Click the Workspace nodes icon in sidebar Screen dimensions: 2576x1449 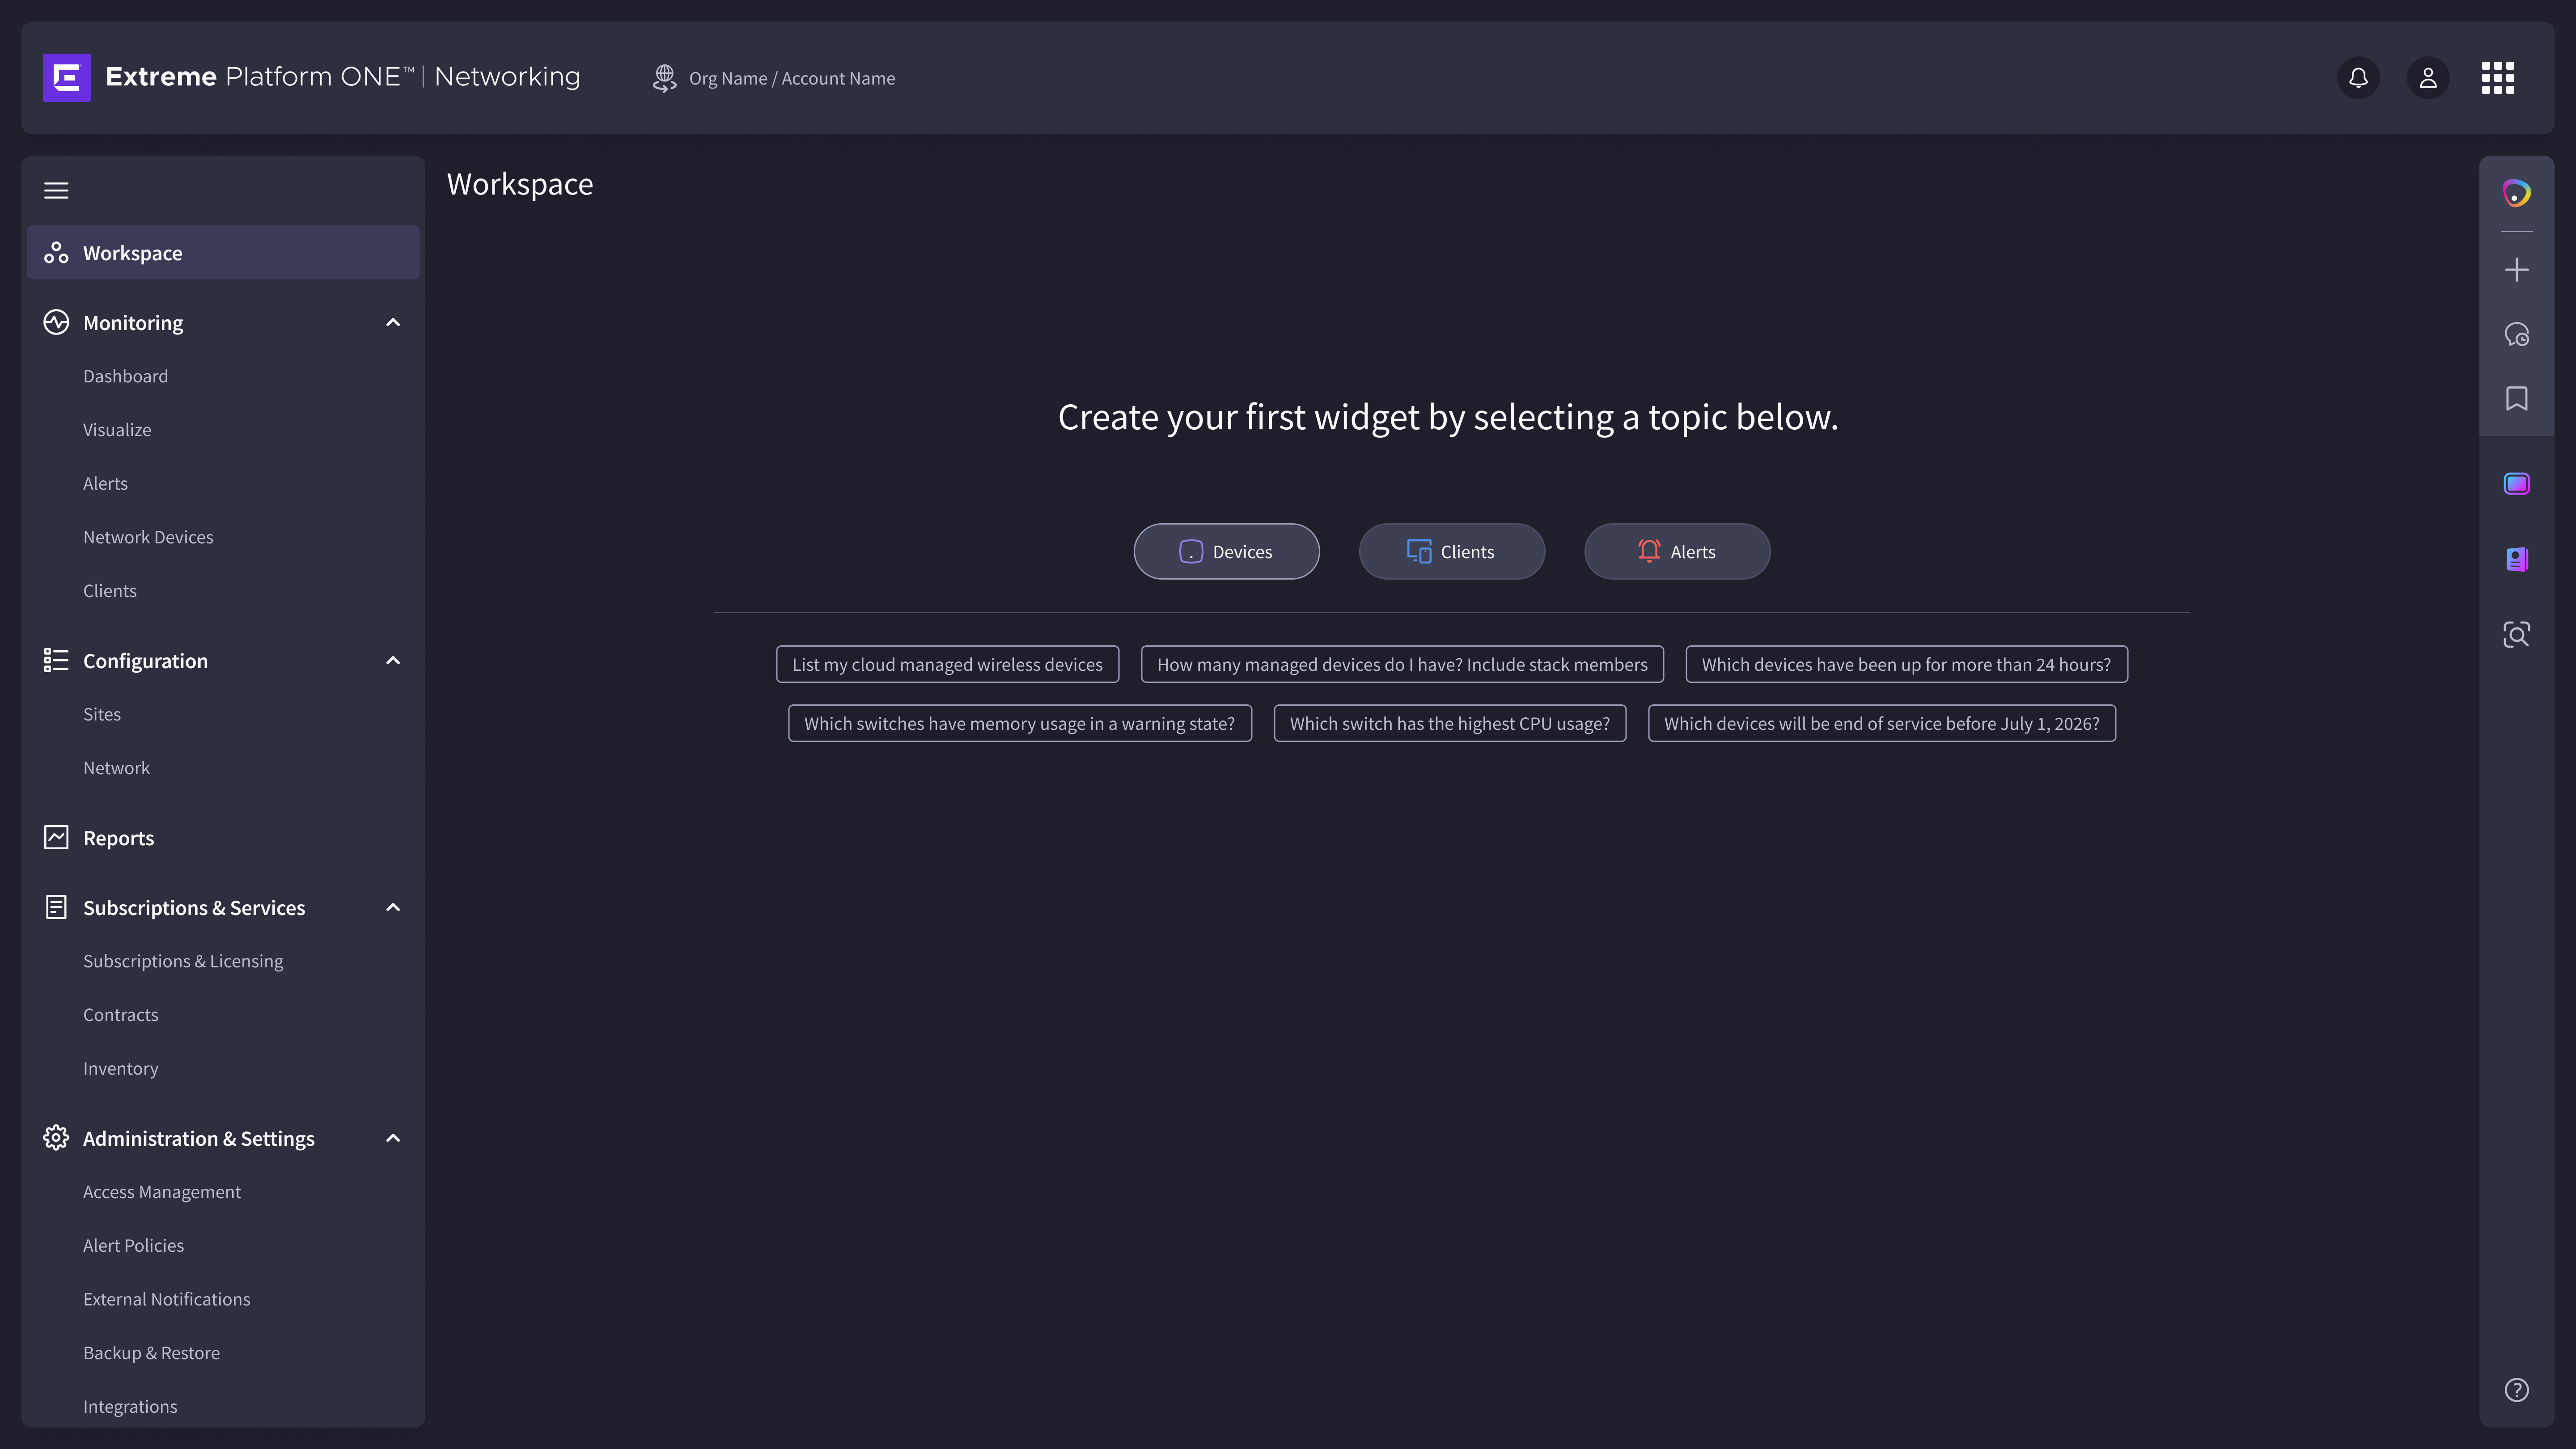[56, 253]
